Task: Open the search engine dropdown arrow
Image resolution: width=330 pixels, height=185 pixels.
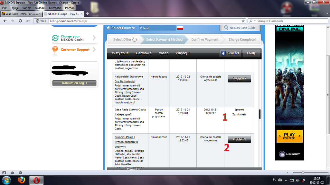Action: 255,21
